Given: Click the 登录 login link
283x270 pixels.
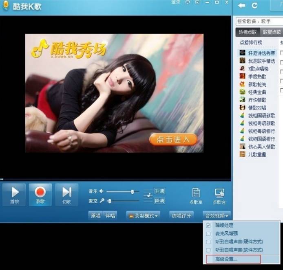Looking at the screenshot, I should click(175, 2).
